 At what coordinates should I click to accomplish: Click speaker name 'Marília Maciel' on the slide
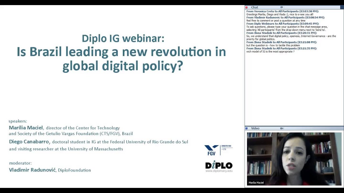[x=26, y=128]
